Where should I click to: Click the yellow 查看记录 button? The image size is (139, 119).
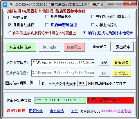(x=122, y=63)
